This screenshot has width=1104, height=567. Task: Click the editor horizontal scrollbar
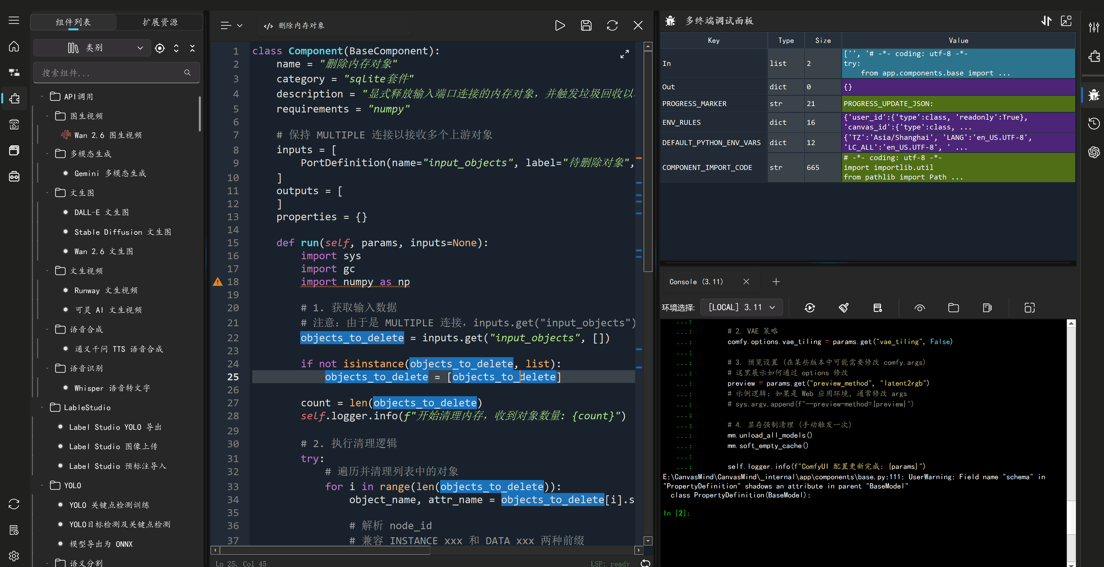click(x=325, y=550)
